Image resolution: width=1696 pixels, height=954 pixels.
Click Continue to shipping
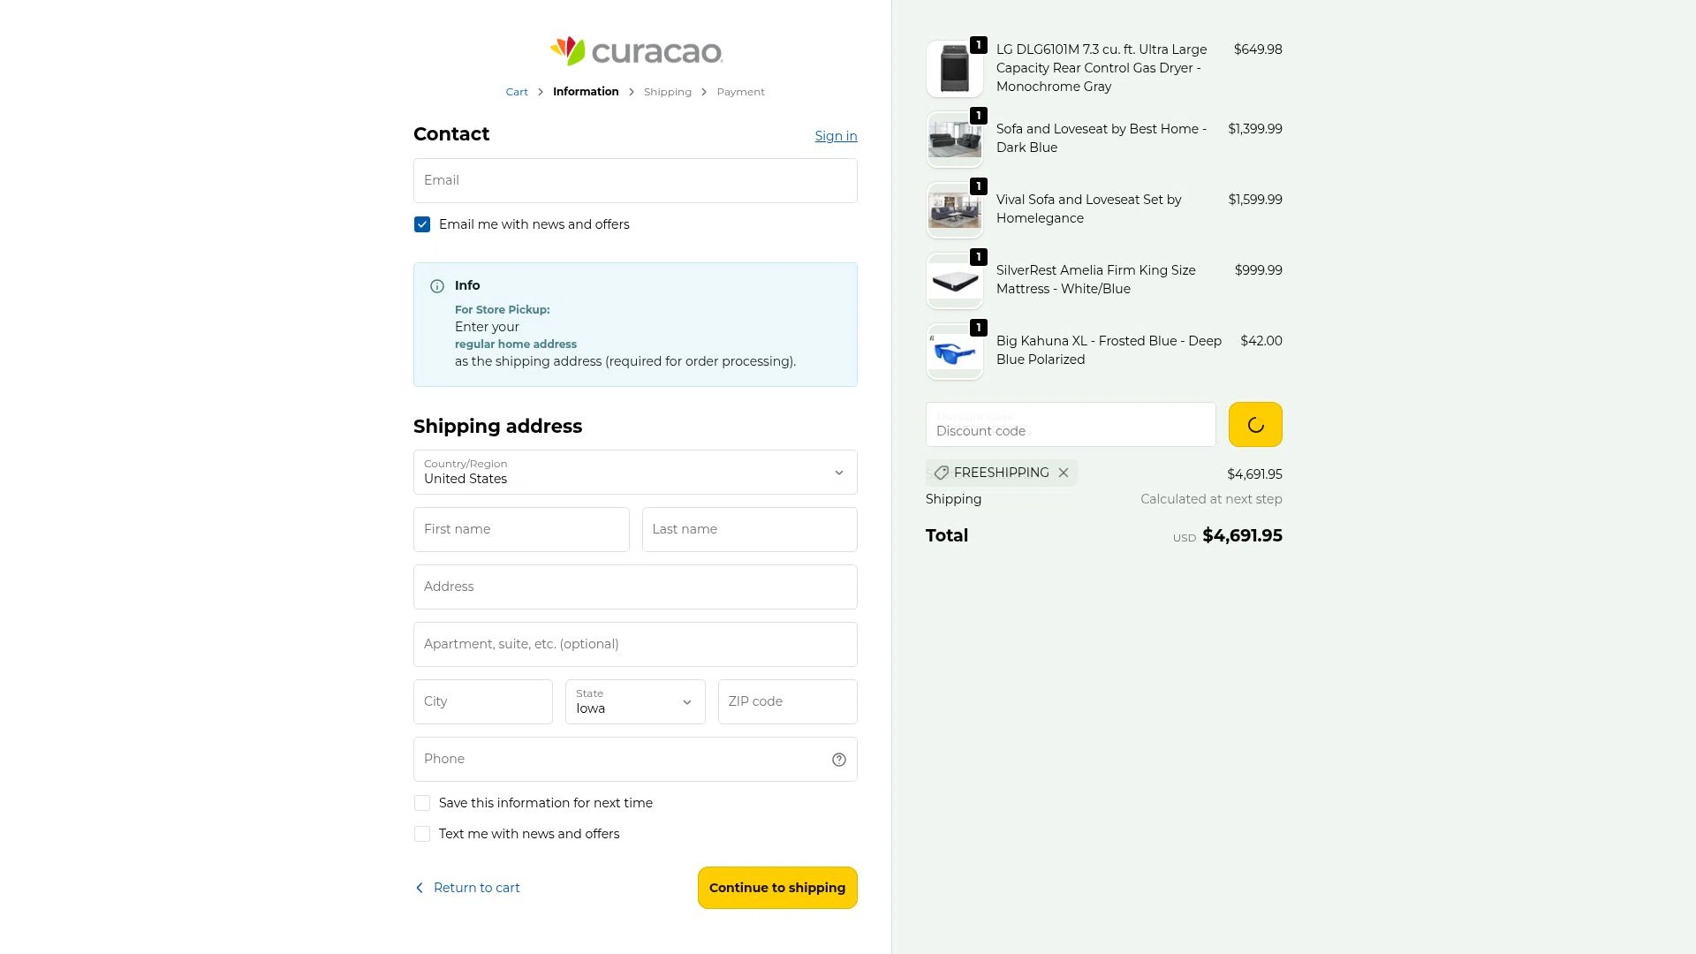(776, 888)
